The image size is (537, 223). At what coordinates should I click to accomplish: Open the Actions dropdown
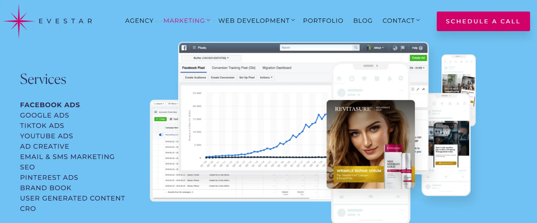pyautogui.click(x=266, y=78)
